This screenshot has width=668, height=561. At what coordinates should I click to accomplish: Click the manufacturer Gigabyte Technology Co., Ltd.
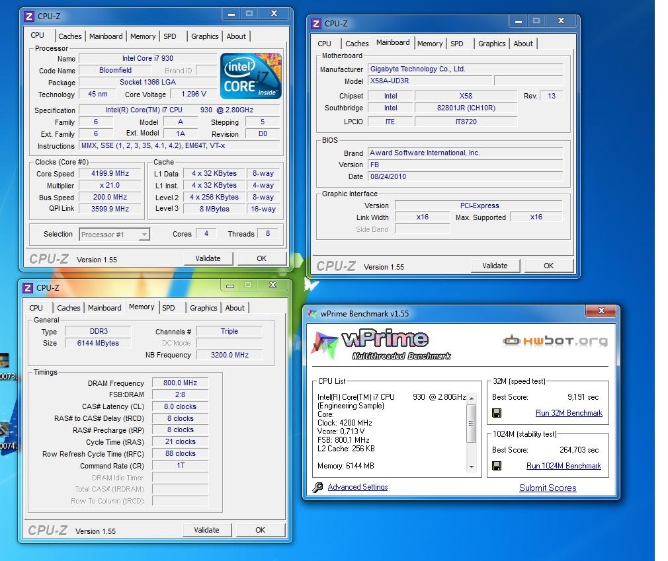465,69
